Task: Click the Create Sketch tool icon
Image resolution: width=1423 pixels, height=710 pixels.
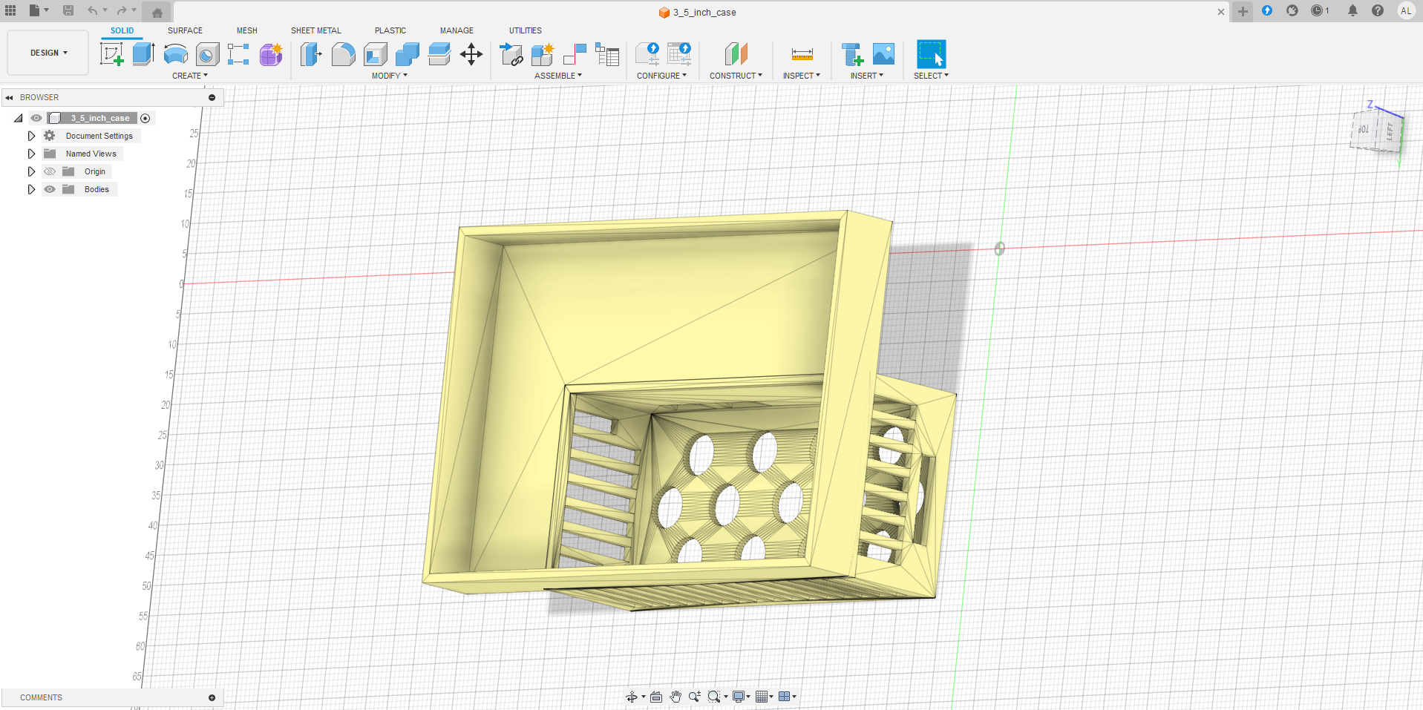Action: [x=111, y=54]
